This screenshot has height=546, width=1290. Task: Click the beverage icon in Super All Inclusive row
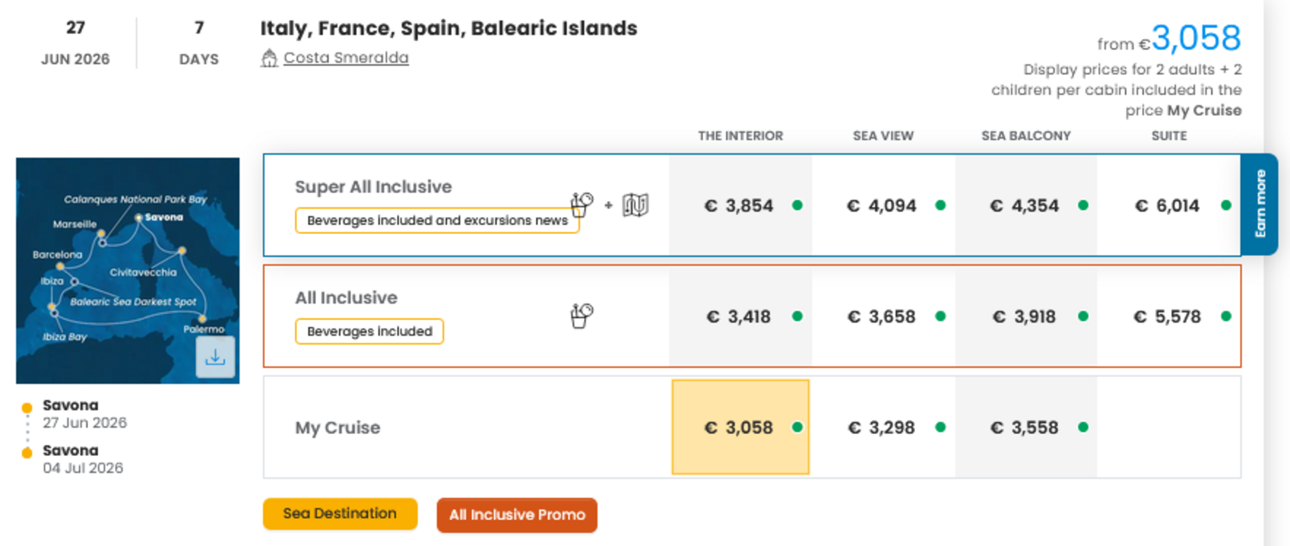pyautogui.click(x=582, y=203)
